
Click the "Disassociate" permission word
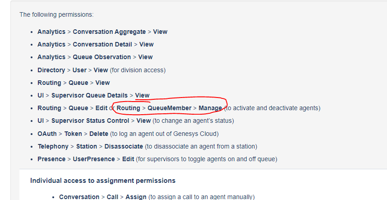(x=124, y=146)
